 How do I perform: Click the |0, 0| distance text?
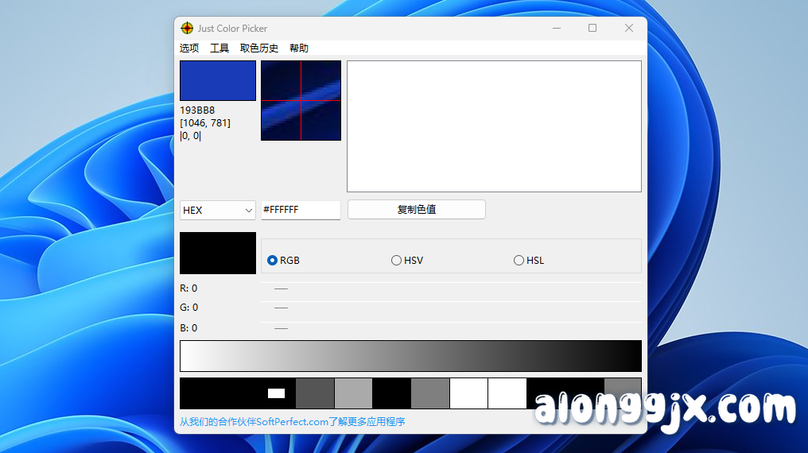click(x=190, y=136)
